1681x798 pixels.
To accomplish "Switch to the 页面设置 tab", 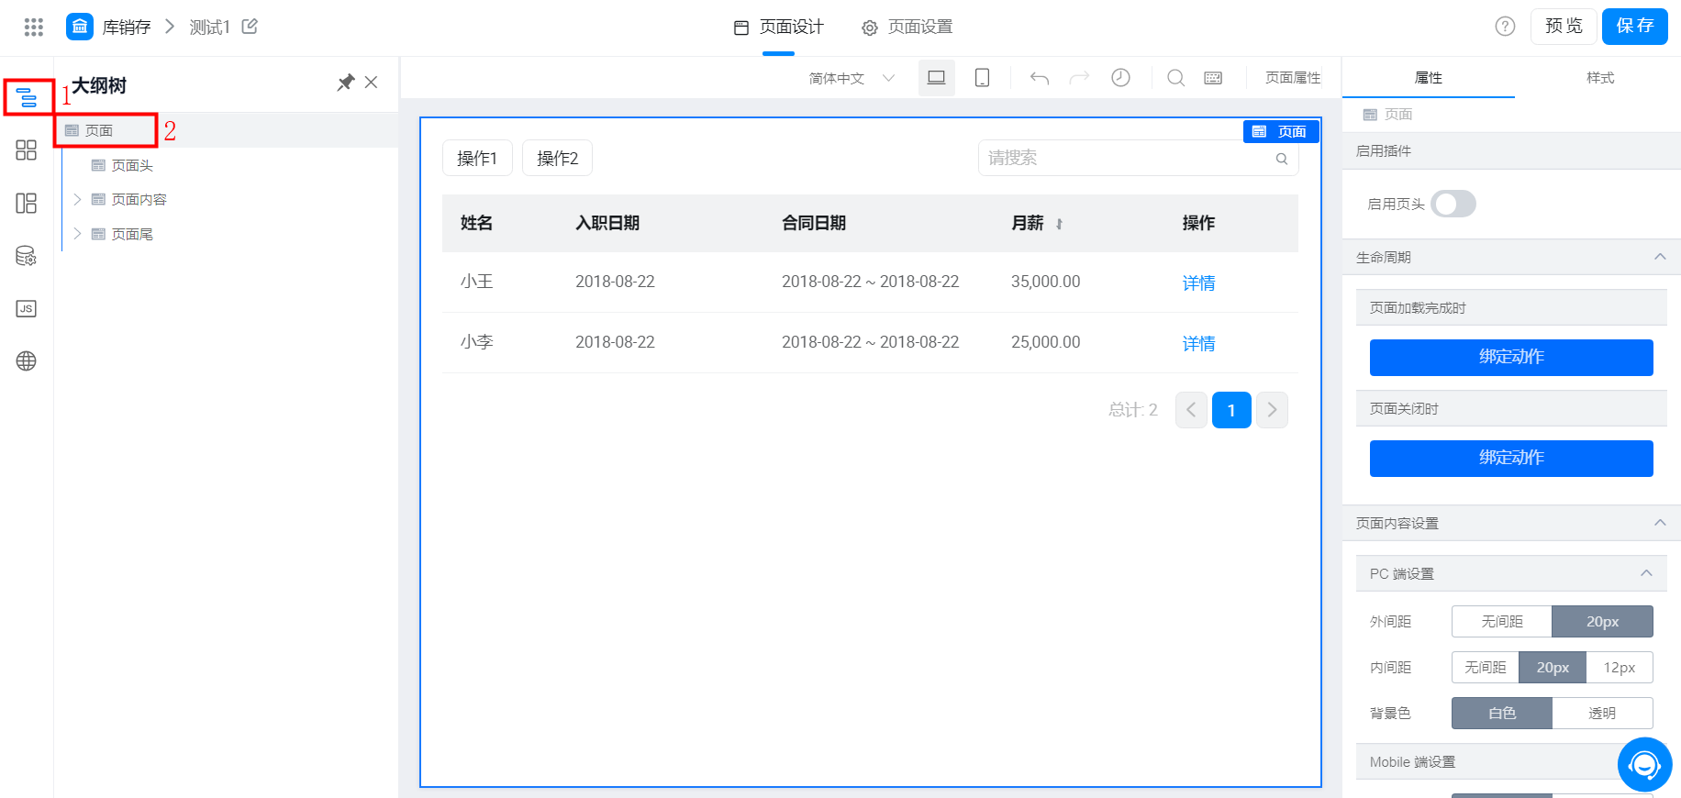I will (907, 27).
